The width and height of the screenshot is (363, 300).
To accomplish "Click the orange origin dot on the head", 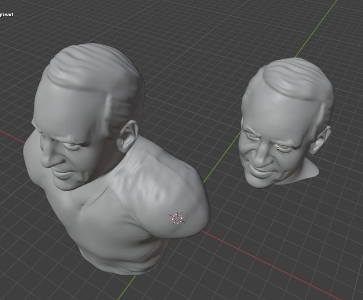I will 278,148.
